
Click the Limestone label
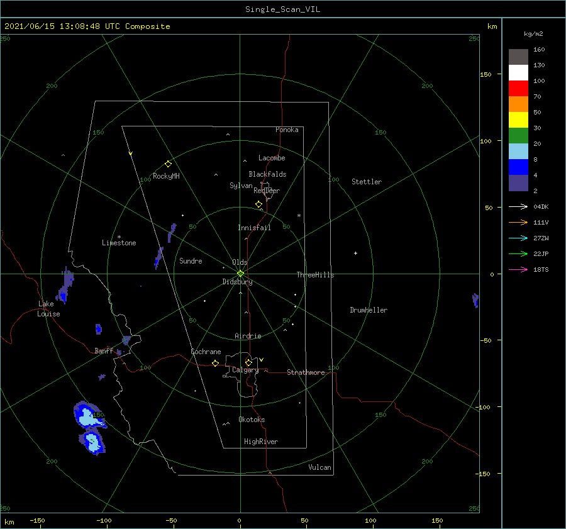(x=119, y=243)
